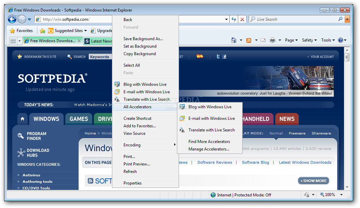Click the greyed Forward arrow button

(x=22, y=19)
